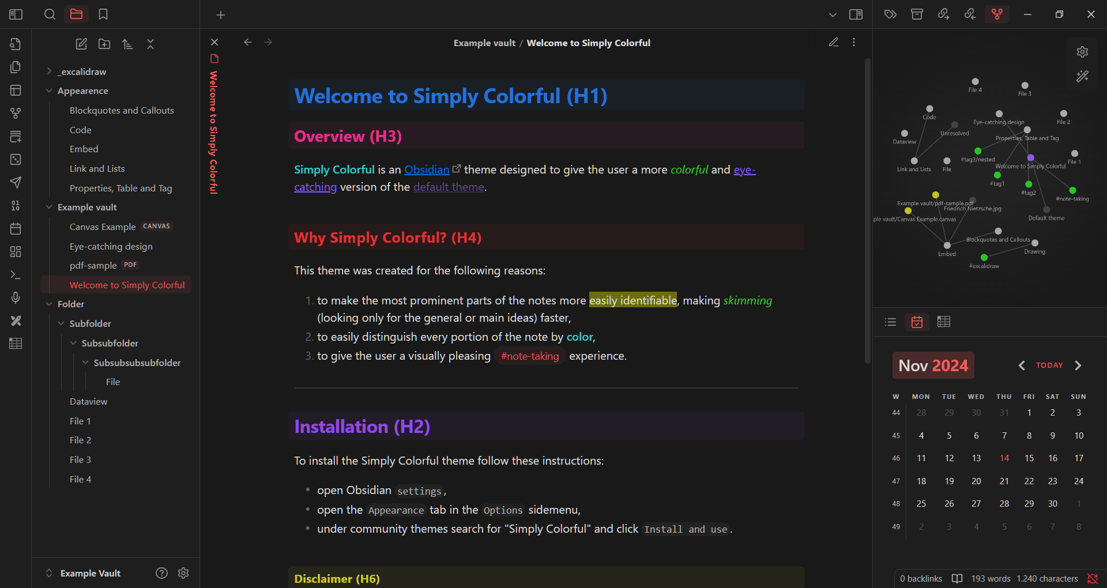Toggle editing mode with pencil icon
Viewport: 1107px width, 588px height.
click(834, 42)
